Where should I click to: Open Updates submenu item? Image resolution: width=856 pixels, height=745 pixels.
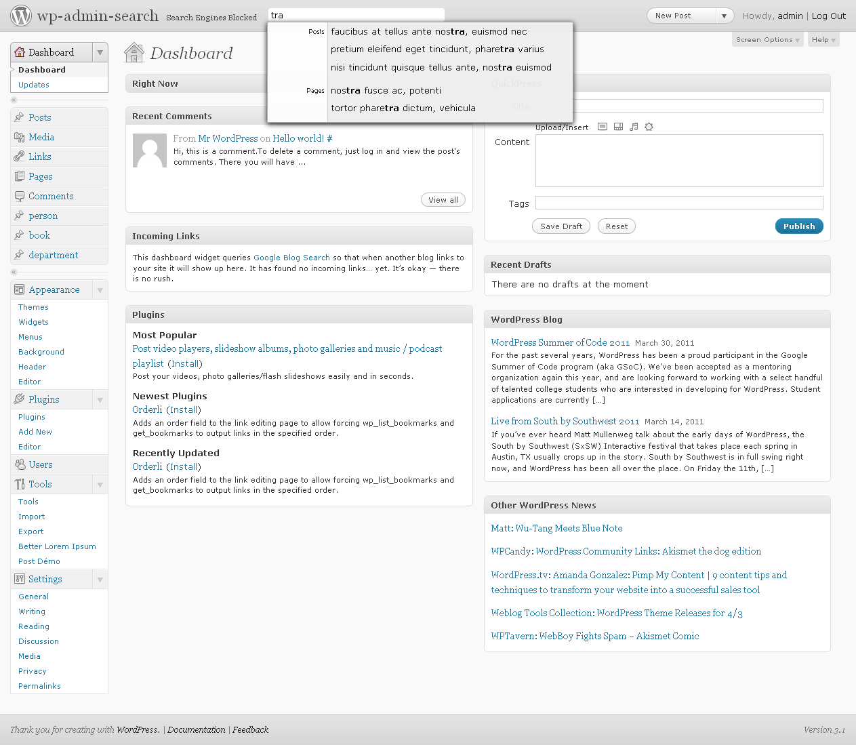[x=34, y=85]
